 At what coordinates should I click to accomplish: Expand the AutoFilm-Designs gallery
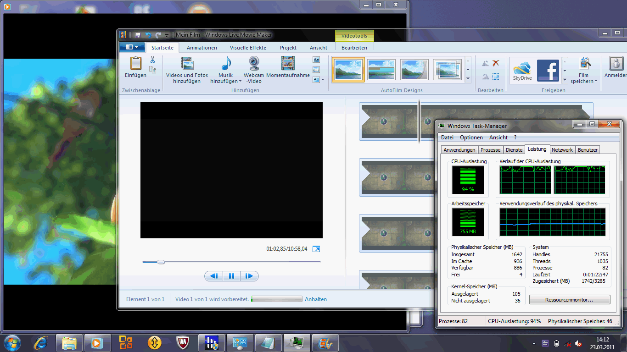point(468,79)
